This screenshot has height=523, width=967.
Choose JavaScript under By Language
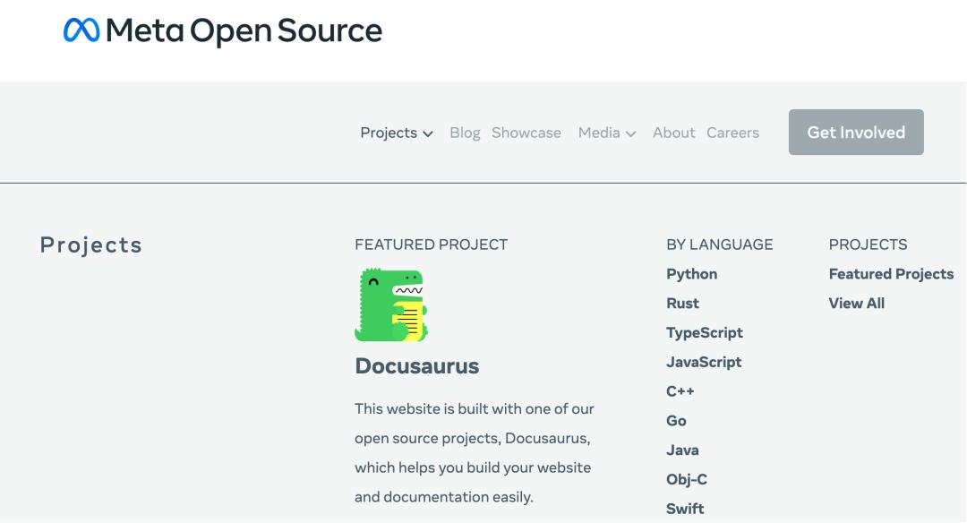tap(704, 362)
